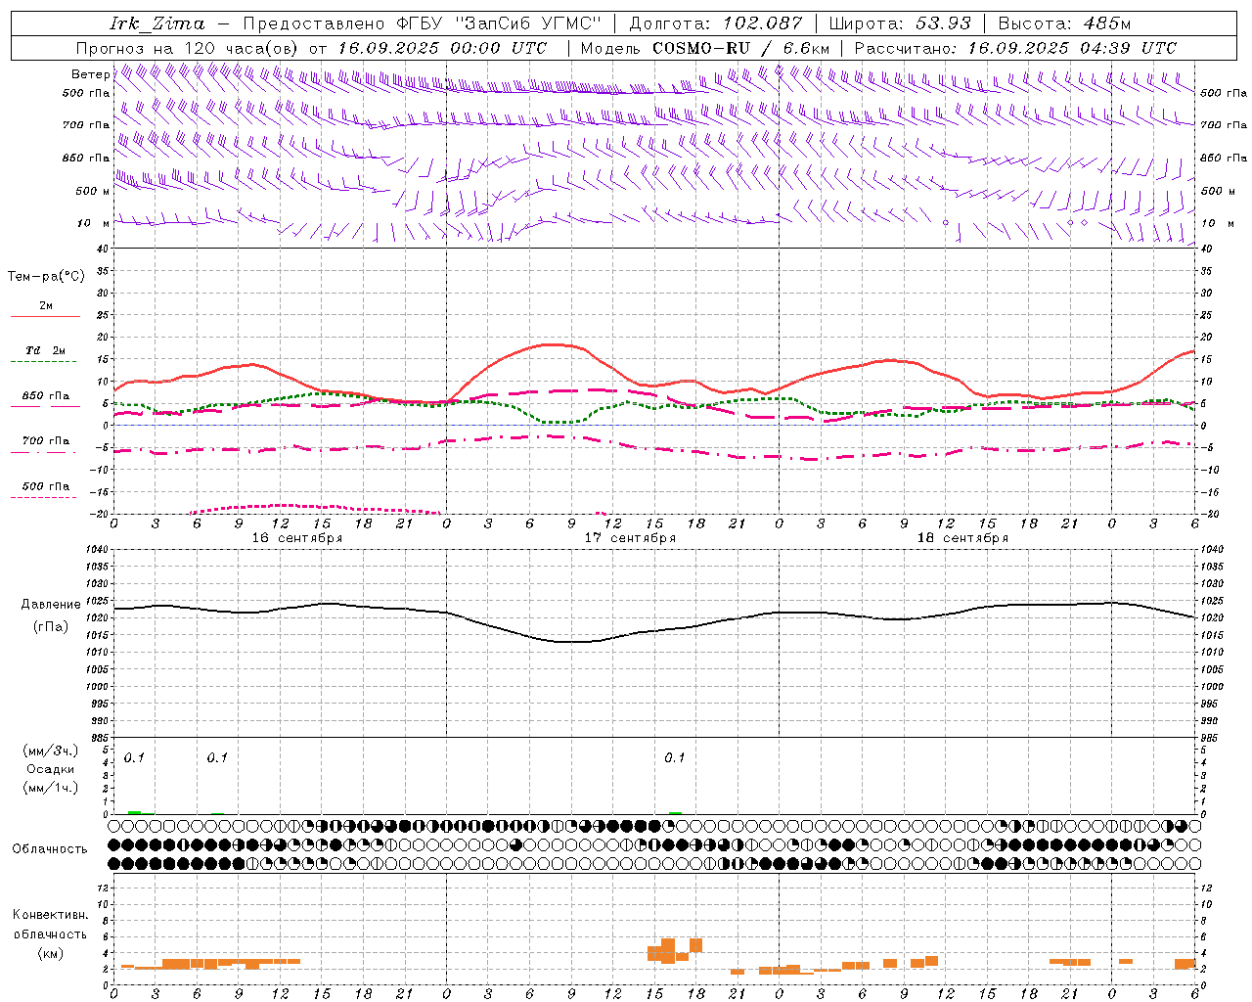1252x1002 pixels.
Task: Click the '500 гПа' entry in temperature legend
Action: [46, 486]
